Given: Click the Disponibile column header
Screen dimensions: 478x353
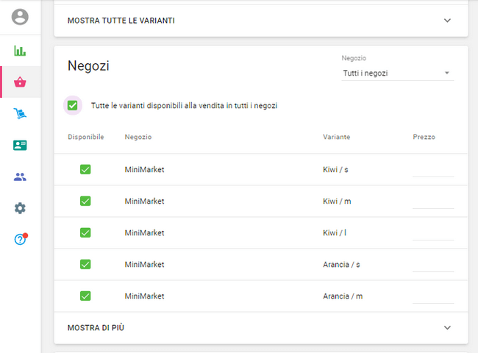Looking at the screenshot, I should pyautogui.click(x=85, y=137).
